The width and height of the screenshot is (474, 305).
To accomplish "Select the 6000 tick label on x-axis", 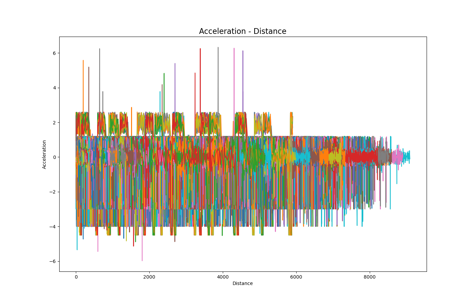I will click(x=296, y=277).
